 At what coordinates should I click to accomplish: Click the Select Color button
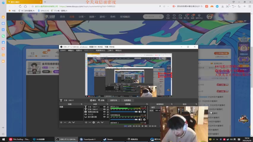127,100
